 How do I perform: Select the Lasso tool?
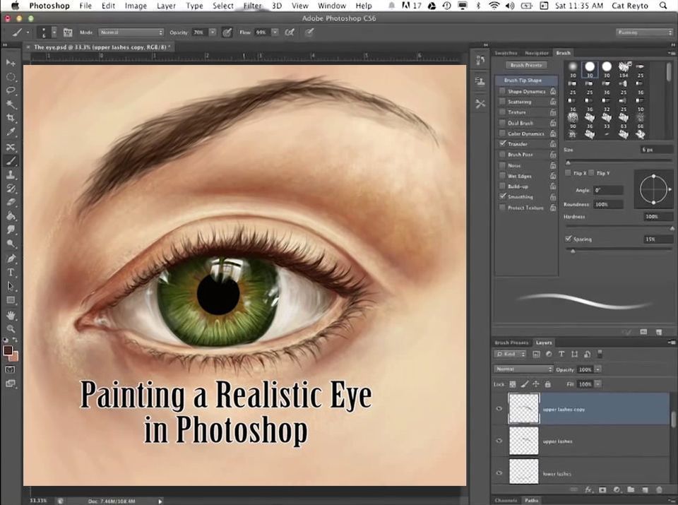[x=10, y=90]
